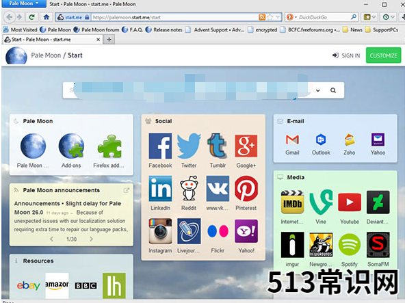
Task: Open the Facebook shortcut icon
Action: 160,146
